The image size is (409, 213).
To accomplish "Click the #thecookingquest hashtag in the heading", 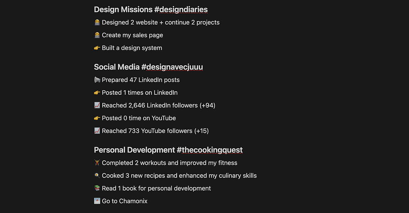I will (209, 150).
